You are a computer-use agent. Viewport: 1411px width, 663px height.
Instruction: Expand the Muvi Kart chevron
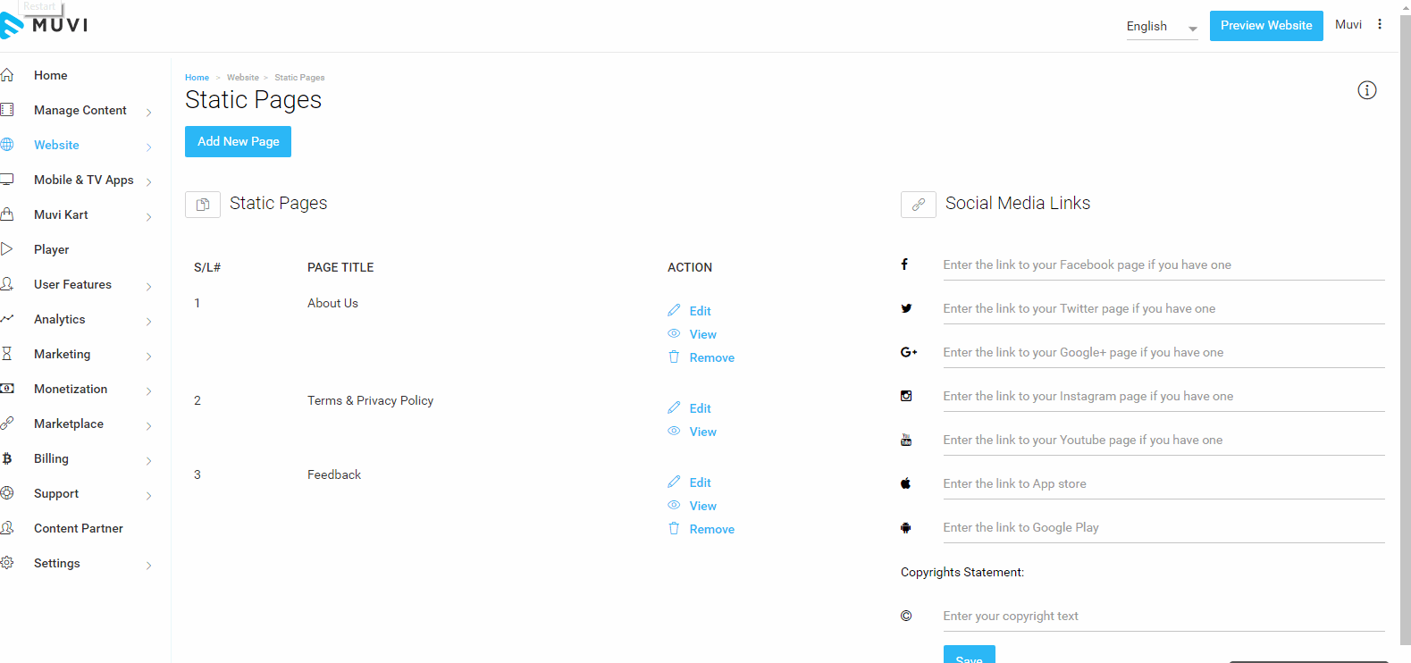(x=148, y=216)
